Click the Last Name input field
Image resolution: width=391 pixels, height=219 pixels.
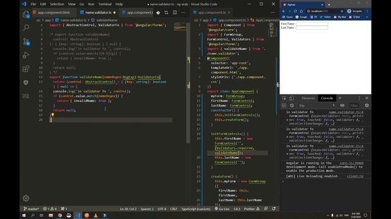312,27
